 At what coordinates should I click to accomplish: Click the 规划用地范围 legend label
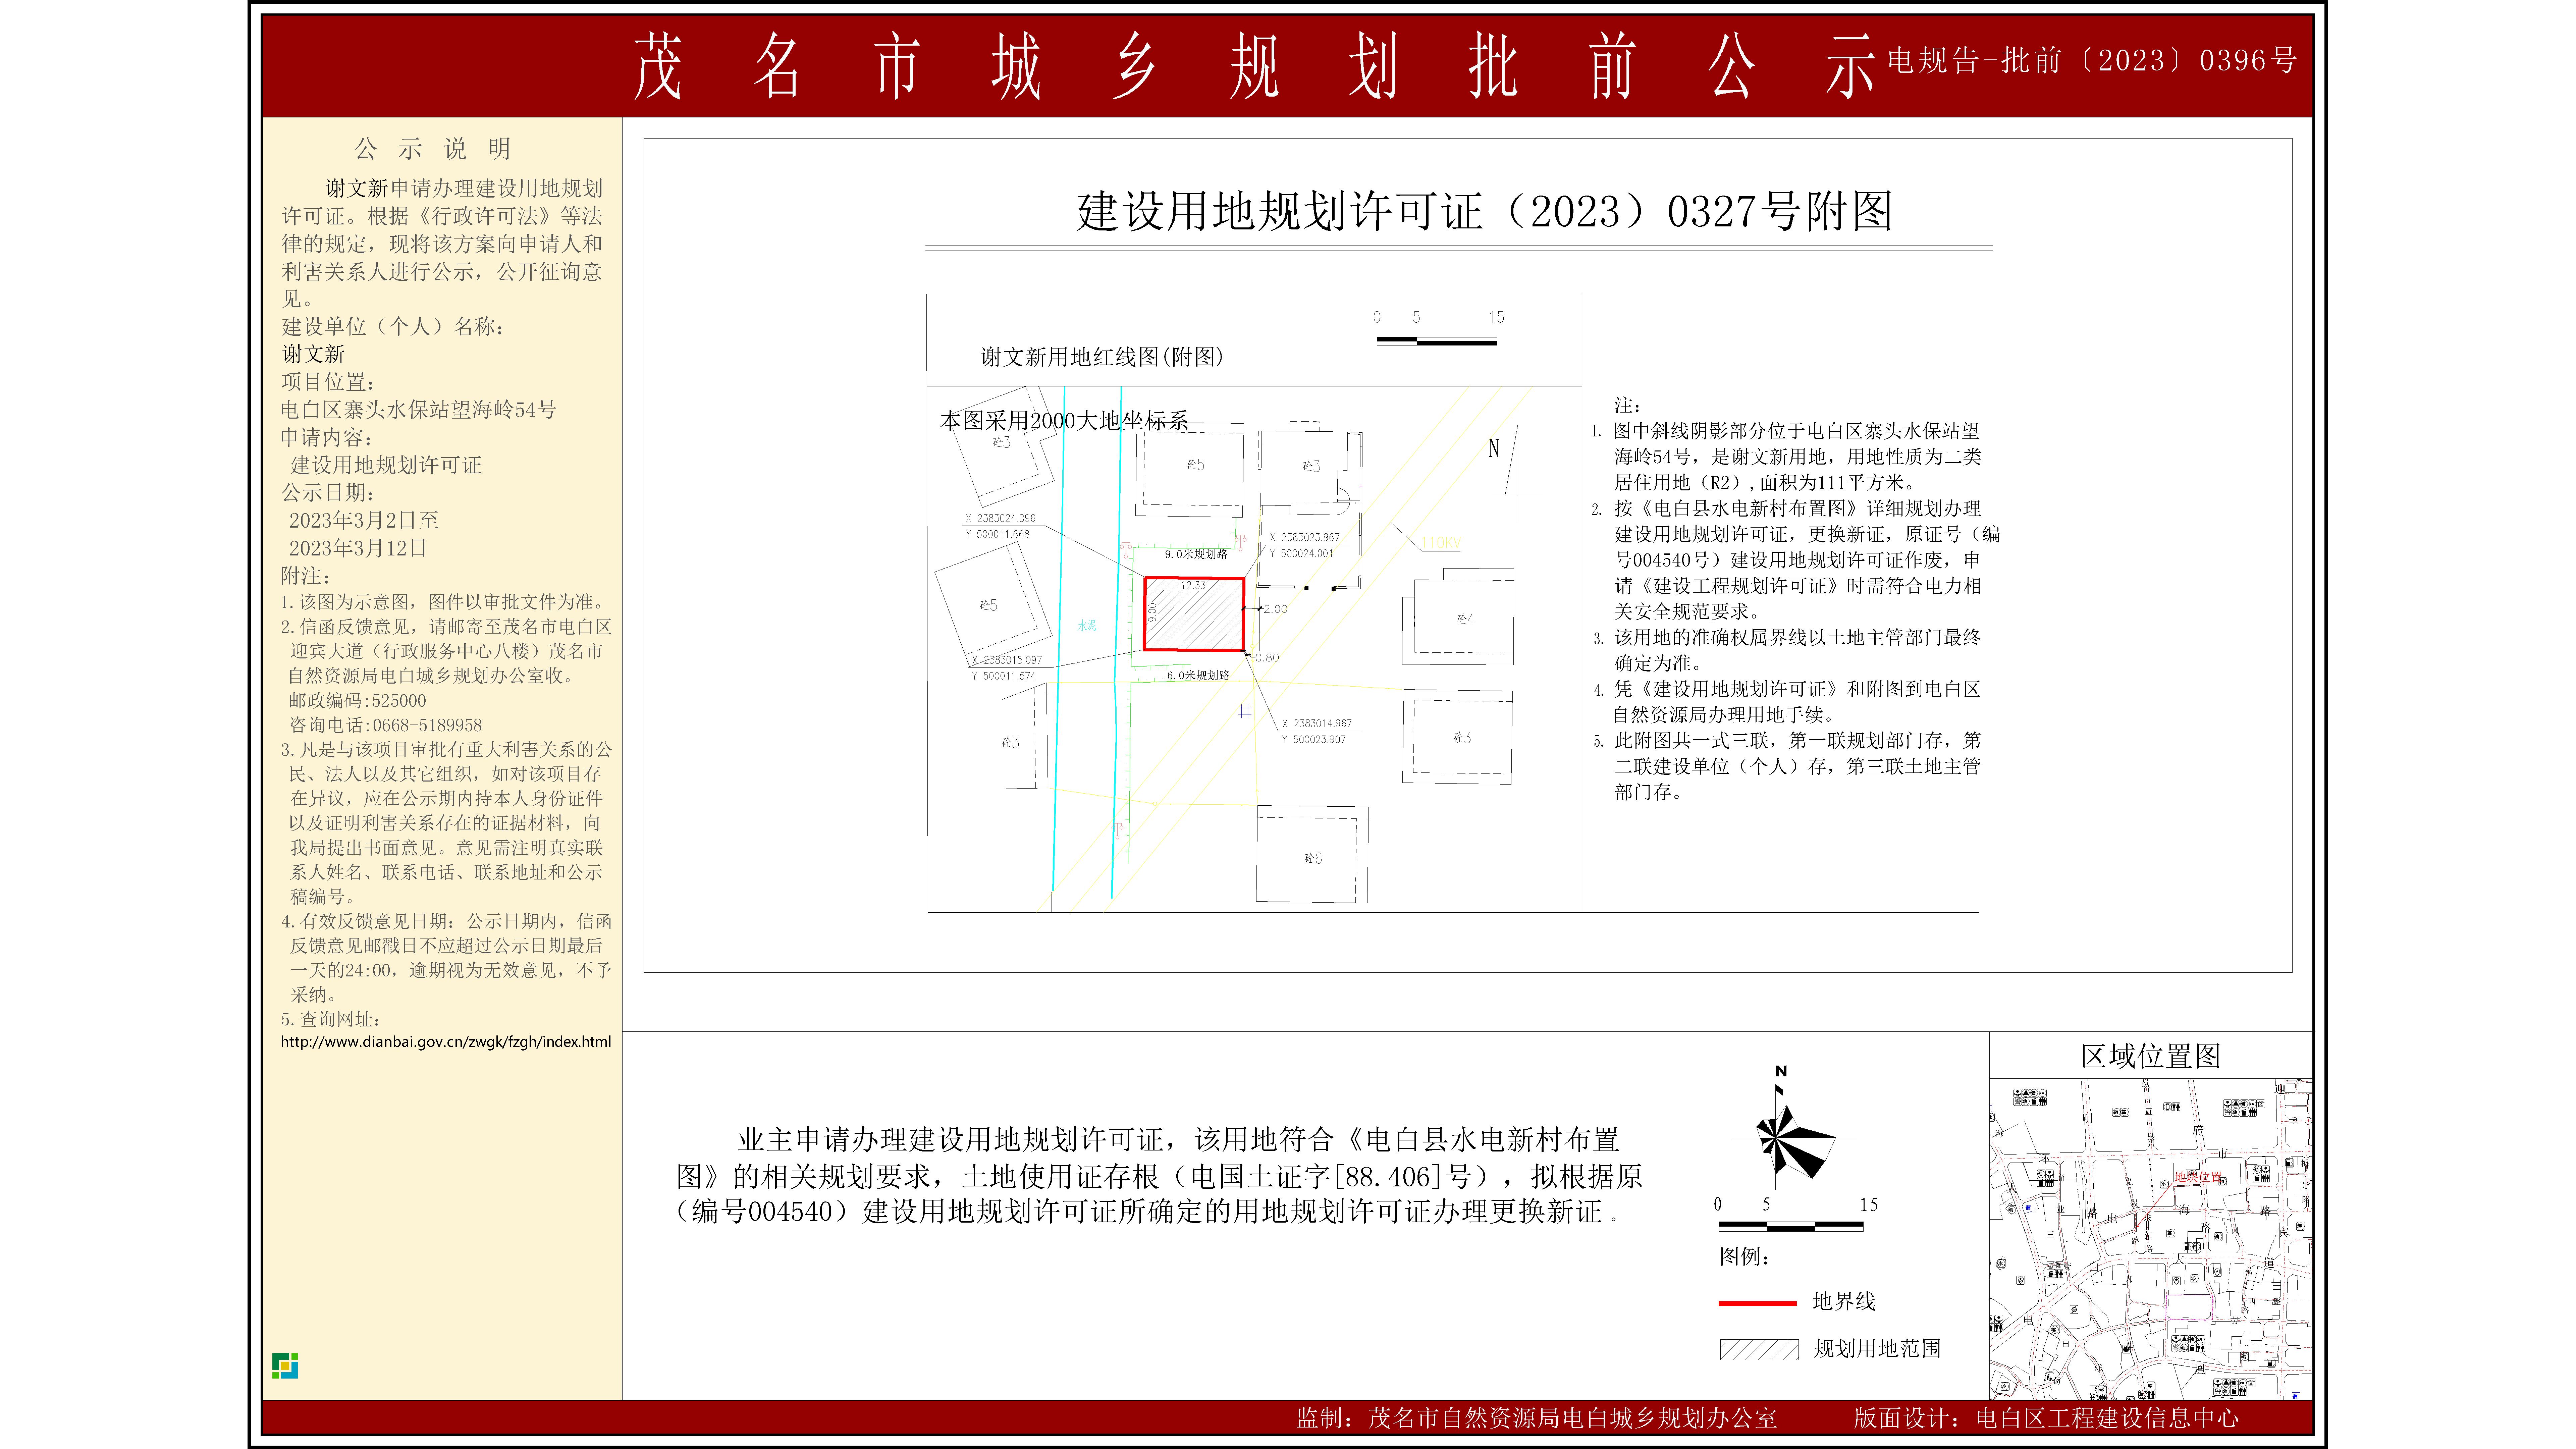coord(1877,1349)
